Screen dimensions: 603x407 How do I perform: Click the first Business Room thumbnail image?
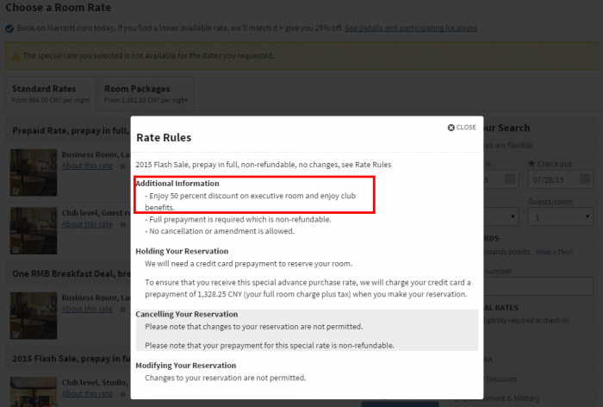[34, 172]
